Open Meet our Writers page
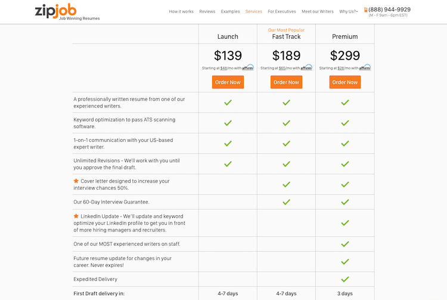The height and width of the screenshot is (300, 447). point(318,11)
